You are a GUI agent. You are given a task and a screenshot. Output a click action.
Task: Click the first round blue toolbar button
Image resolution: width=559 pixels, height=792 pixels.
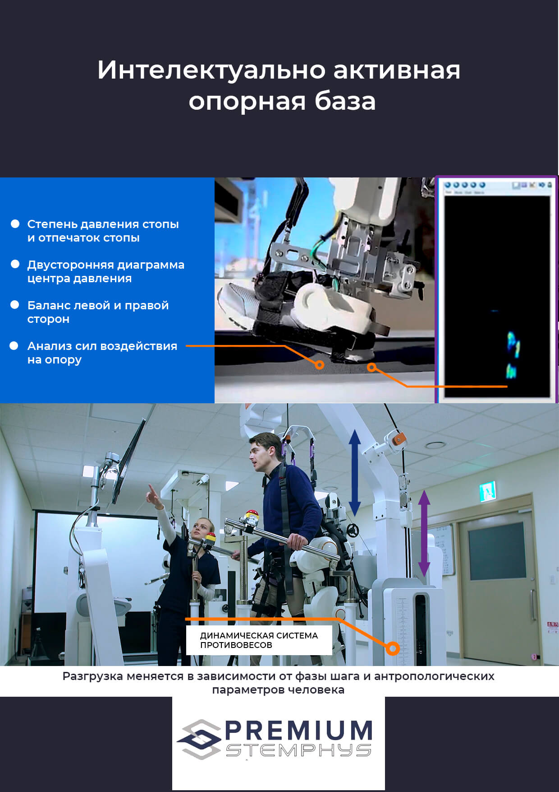(x=448, y=185)
